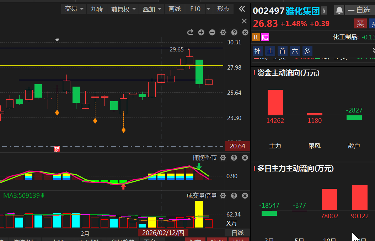Open 捕捞季节 indicator settings gear
Image resolution: width=375 pixels, height=241 pixels.
point(223,158)
